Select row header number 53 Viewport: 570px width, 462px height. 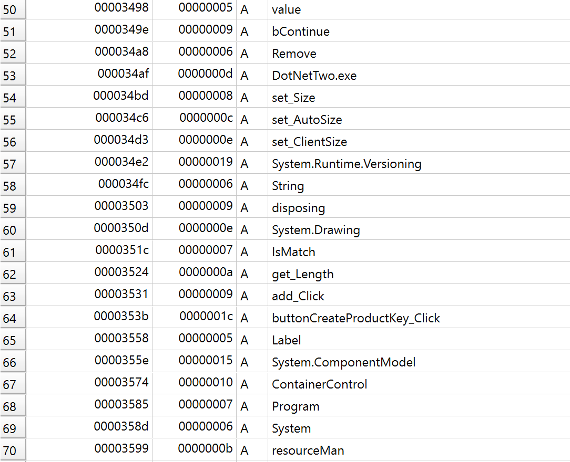point(13,76)
